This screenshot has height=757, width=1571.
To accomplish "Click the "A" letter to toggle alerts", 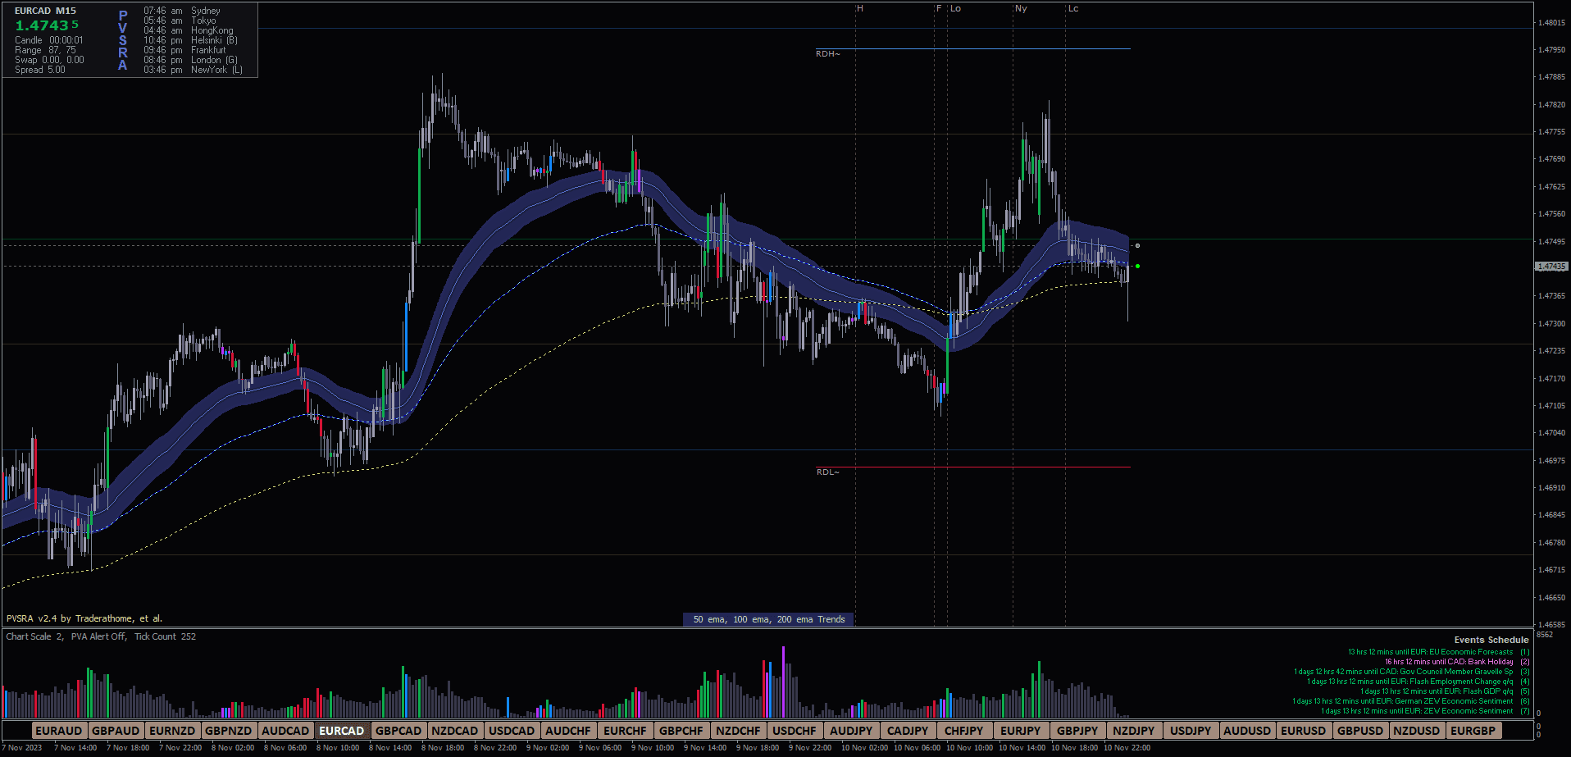I will point(121,66).
